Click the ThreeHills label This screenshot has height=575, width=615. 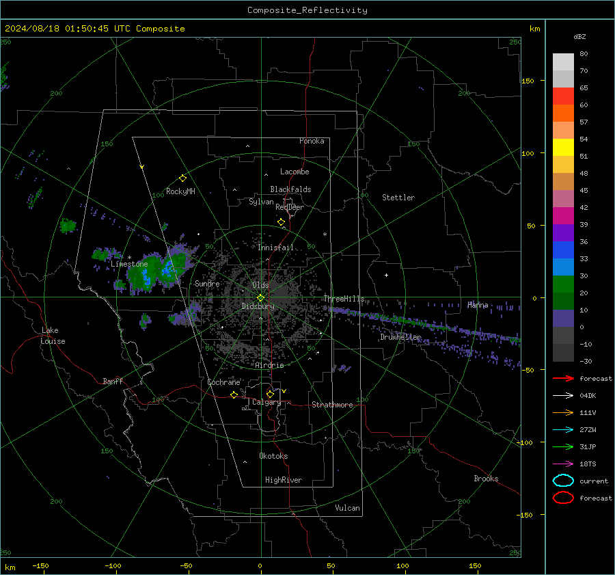pyautogui.click(x=344, y=299)
